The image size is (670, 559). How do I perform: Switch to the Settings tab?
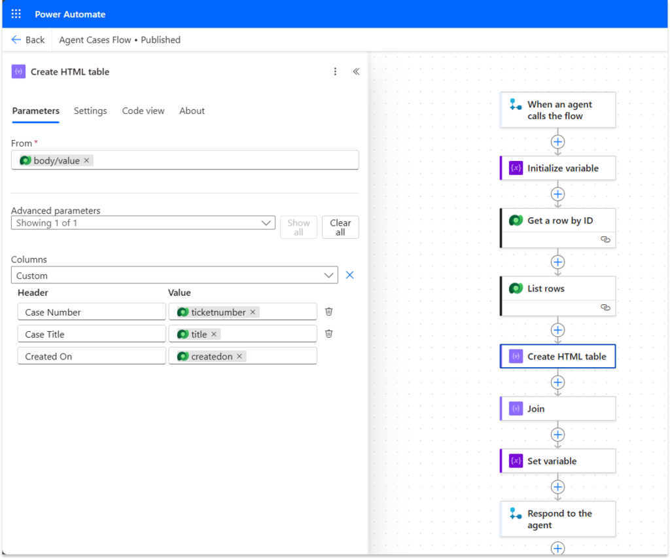point(90,111)
